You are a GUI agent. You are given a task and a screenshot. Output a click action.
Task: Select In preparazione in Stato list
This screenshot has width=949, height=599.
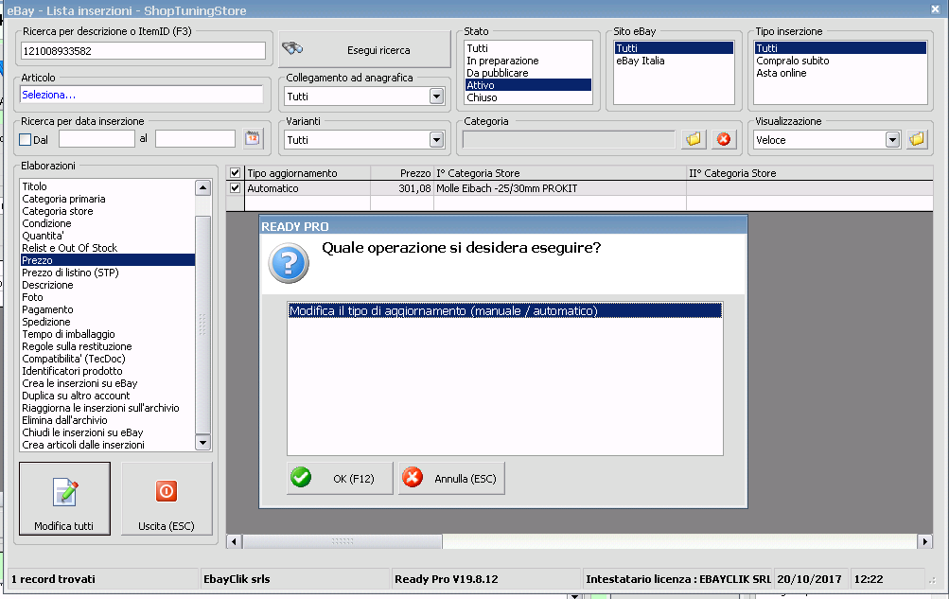[x=528, y=61]
